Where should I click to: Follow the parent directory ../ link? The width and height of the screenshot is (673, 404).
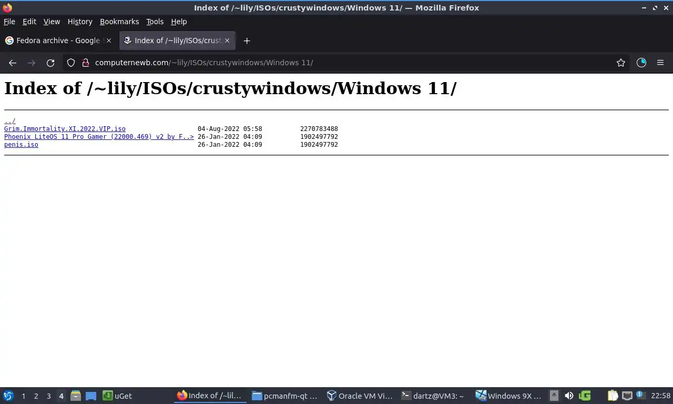tap(10, 121)
